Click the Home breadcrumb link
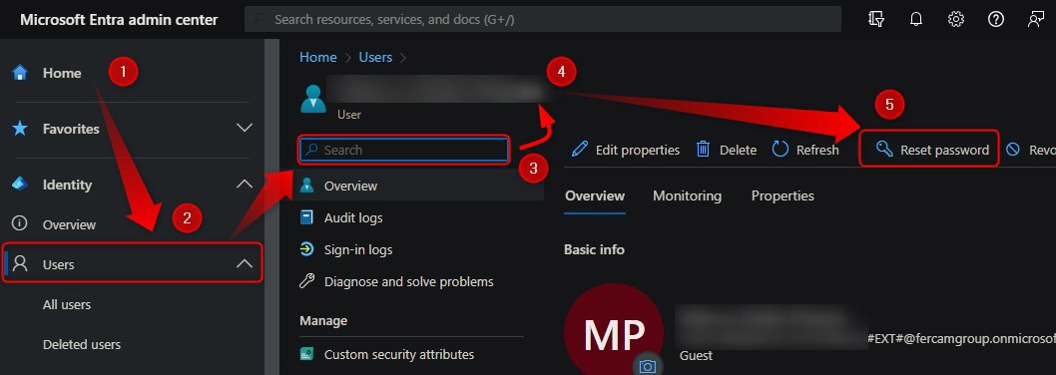Viewport: 1056px width, 375px height. 317,57
